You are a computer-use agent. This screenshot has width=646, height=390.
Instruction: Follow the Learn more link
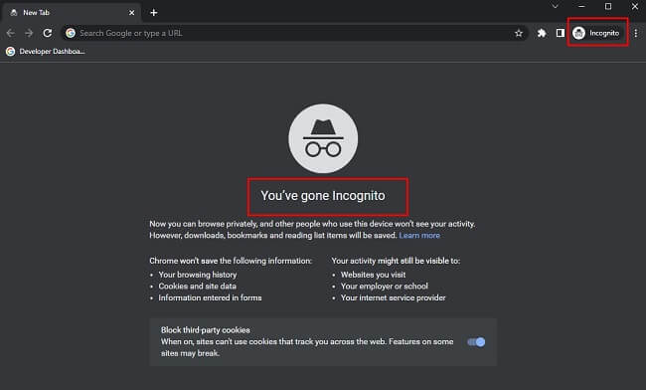pyautogui.click(x=419, y=236)
